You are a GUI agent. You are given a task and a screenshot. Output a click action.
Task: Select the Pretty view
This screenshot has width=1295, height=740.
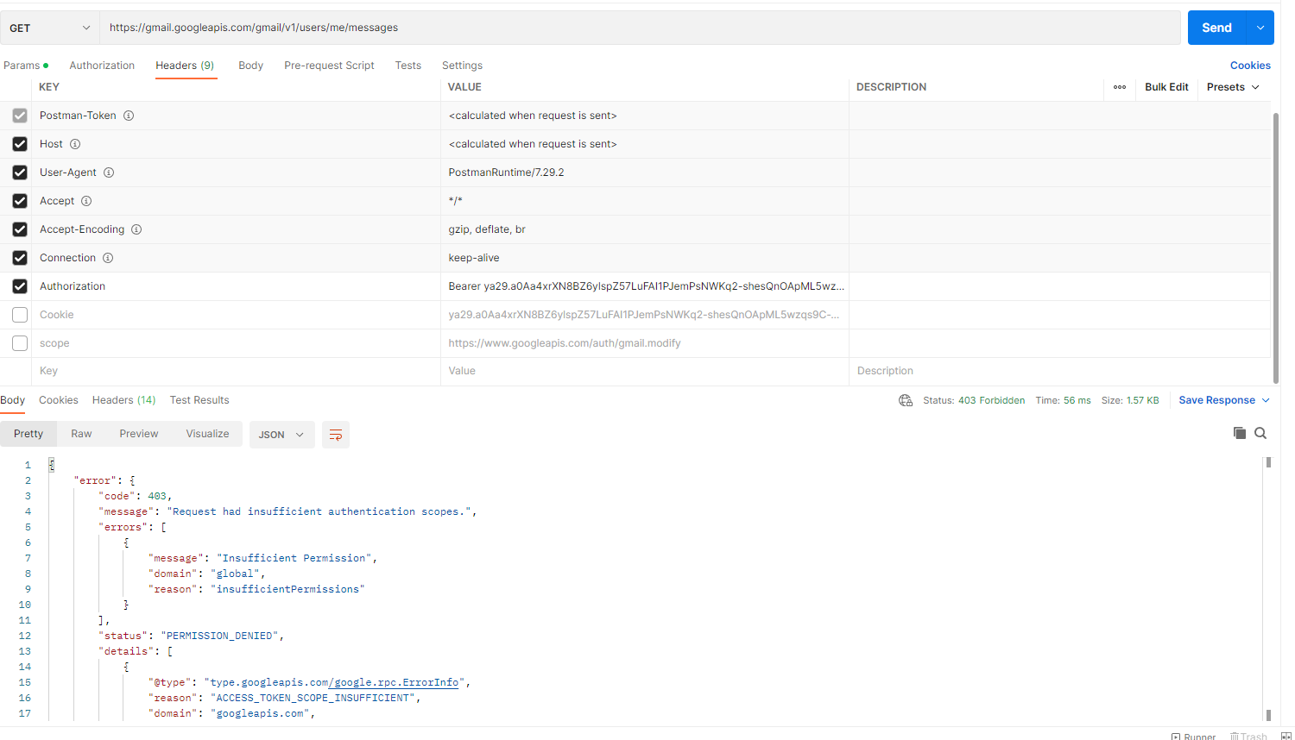(28, 434)
